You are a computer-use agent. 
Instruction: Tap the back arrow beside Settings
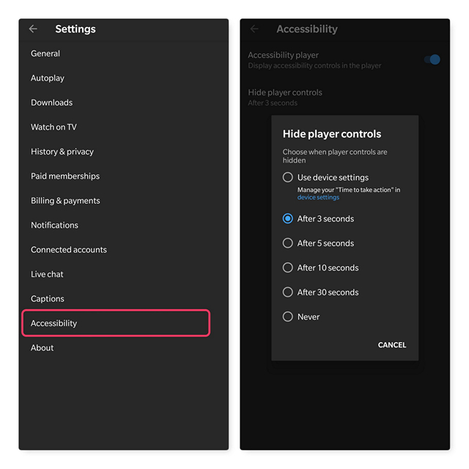(x=33, y=29)
